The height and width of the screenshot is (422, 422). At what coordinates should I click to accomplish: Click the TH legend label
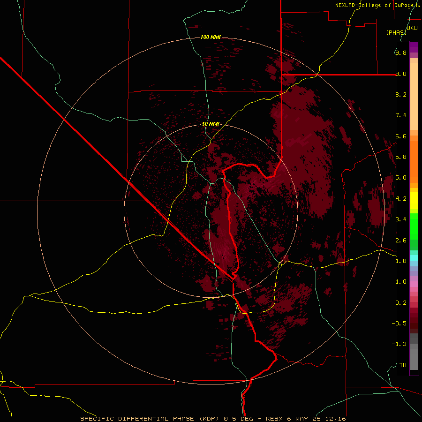click(x=403, y=365)
